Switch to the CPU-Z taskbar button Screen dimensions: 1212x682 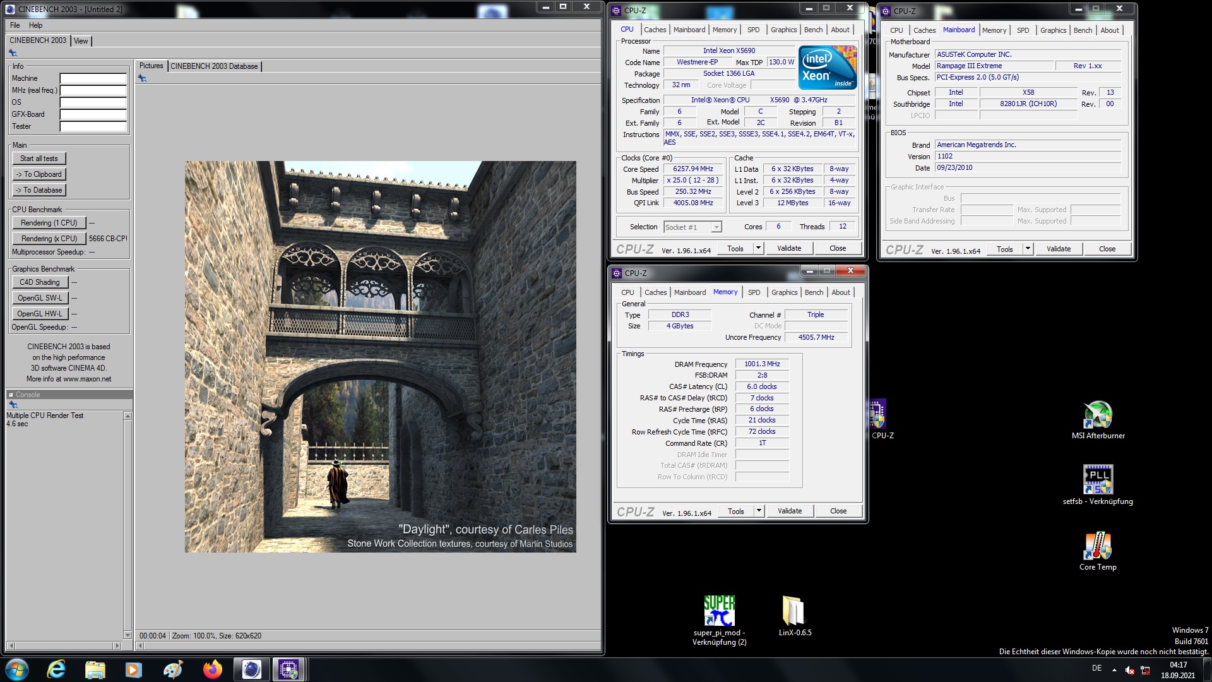pos(289,669)
